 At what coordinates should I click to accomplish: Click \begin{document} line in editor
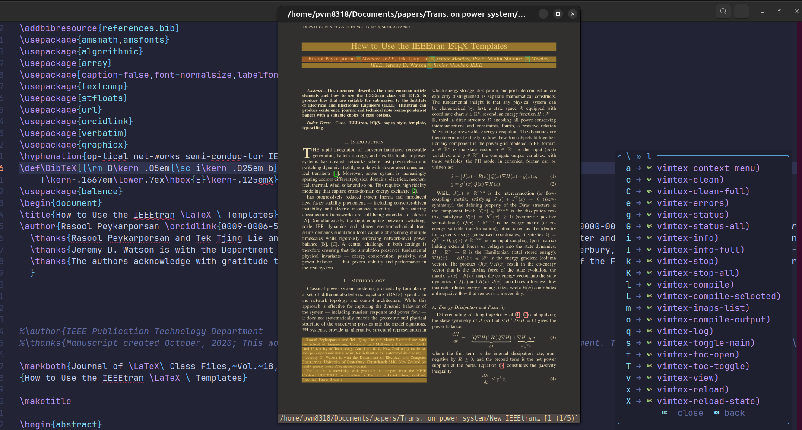pyautogui.click(x=61, y=203)
